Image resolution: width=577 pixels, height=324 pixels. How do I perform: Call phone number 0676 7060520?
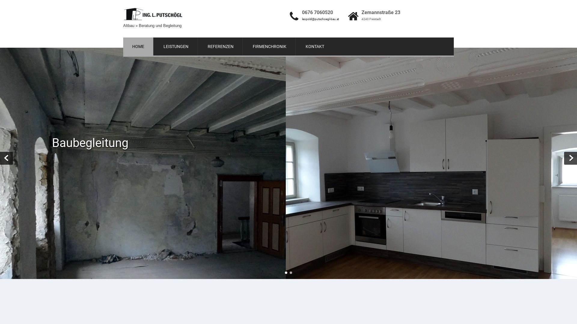(x=317, y=13)
